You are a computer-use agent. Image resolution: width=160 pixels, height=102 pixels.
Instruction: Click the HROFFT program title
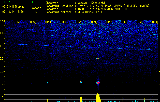(16, 2)
